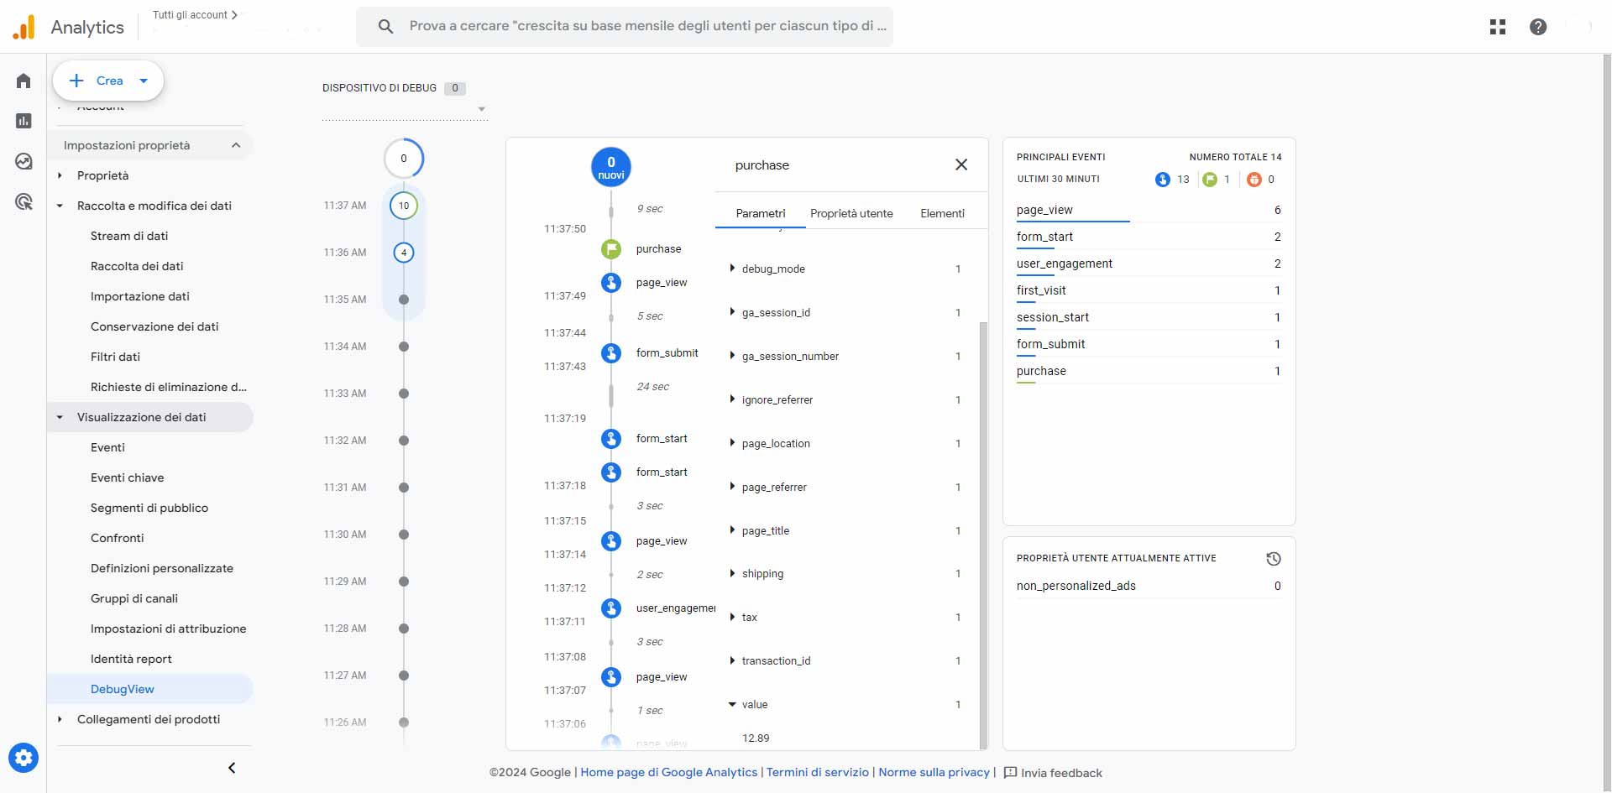This screenshot has height=793, width=1612.
Task: Select Eventi chiave in the sidebar
Action: tap(128, 477)
